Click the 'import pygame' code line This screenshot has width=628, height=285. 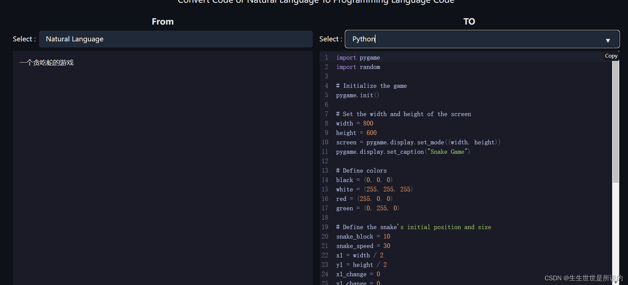(358, 58)
